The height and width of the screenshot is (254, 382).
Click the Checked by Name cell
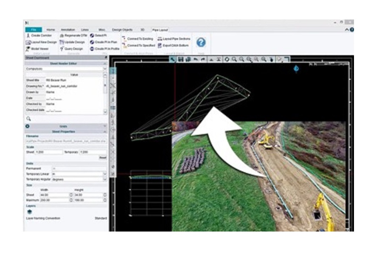coord(74,104)
